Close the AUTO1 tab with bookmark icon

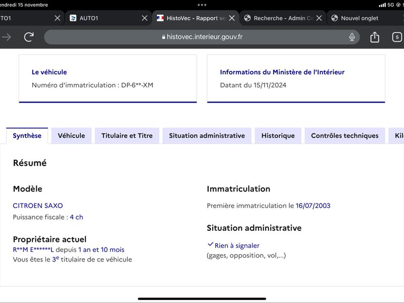(x=144, y=18)
